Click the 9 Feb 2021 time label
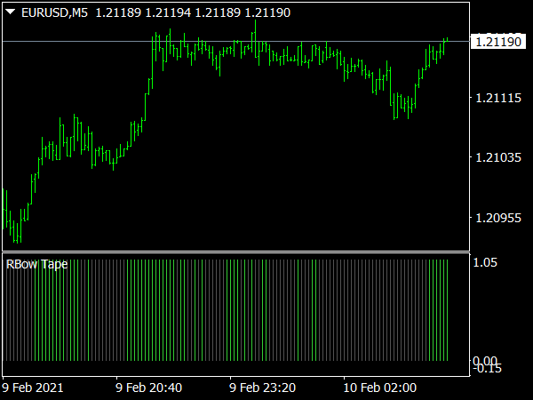 [x=33, y=388]
